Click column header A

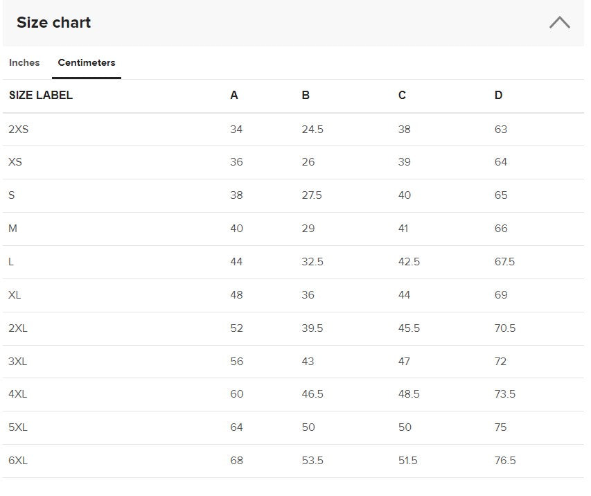[234, 96]
